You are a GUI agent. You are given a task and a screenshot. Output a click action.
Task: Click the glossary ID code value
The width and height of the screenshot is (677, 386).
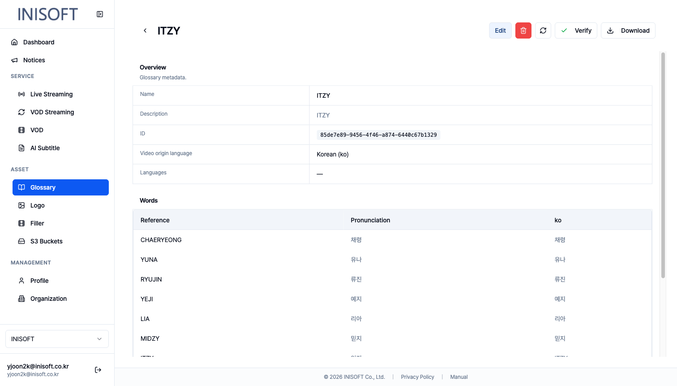(x=378, y=135)
